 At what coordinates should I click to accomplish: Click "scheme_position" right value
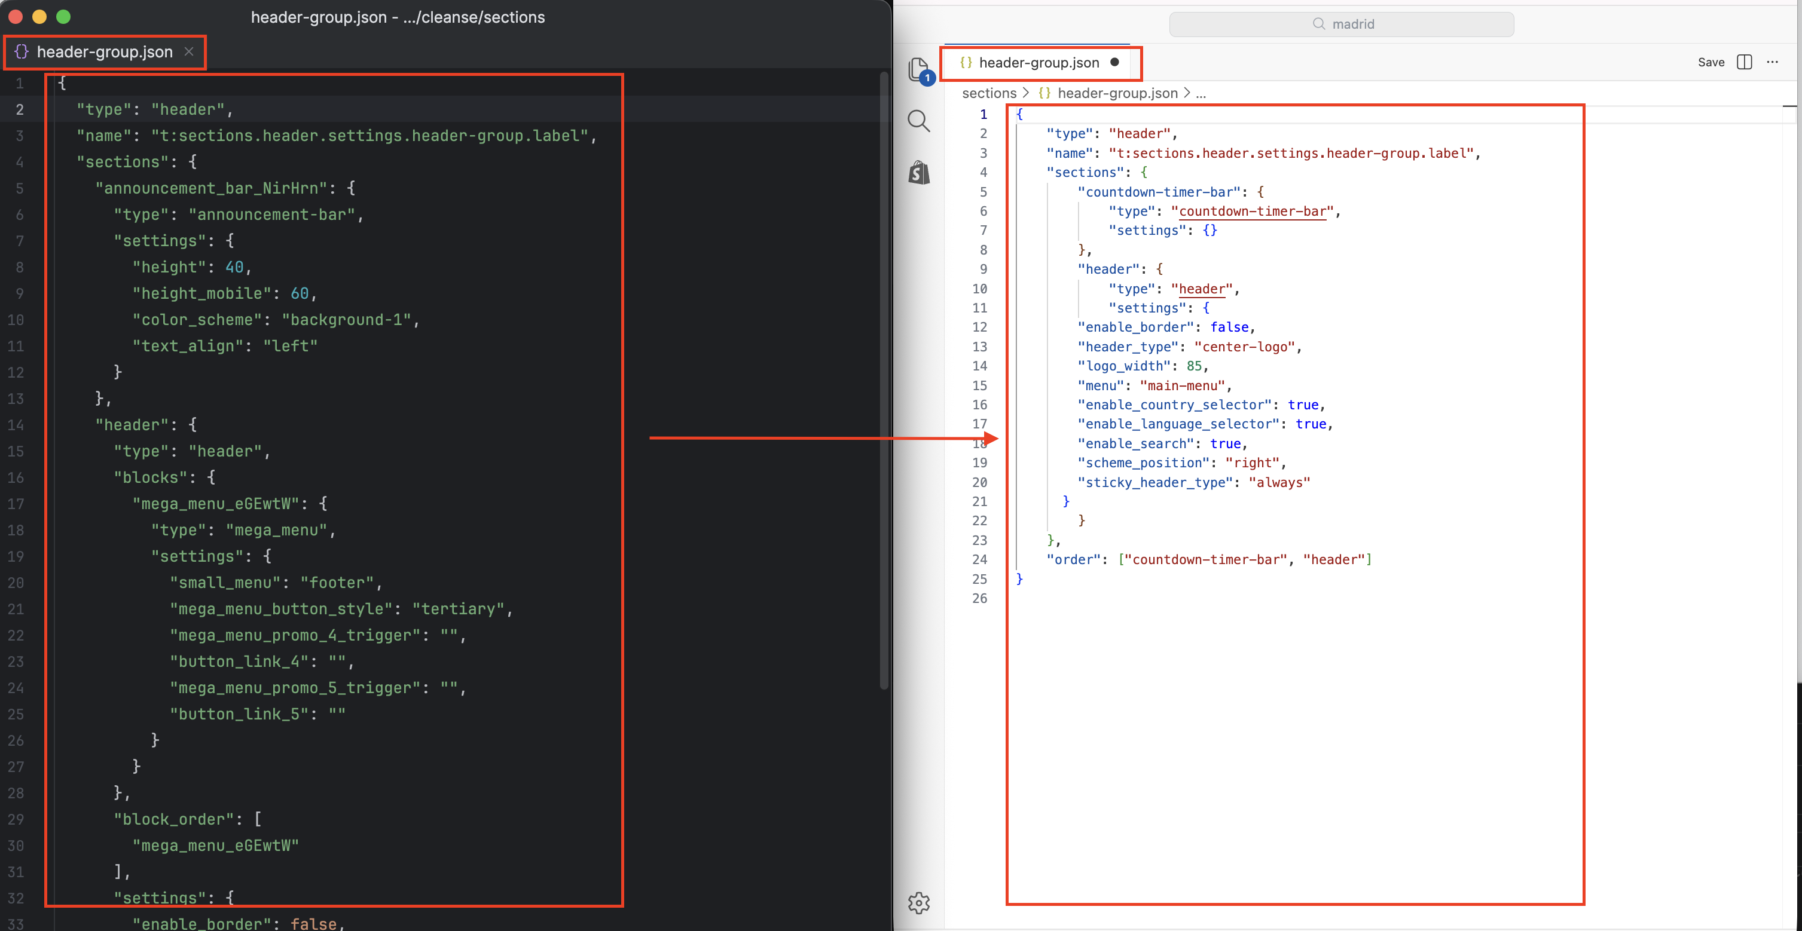1252,463
